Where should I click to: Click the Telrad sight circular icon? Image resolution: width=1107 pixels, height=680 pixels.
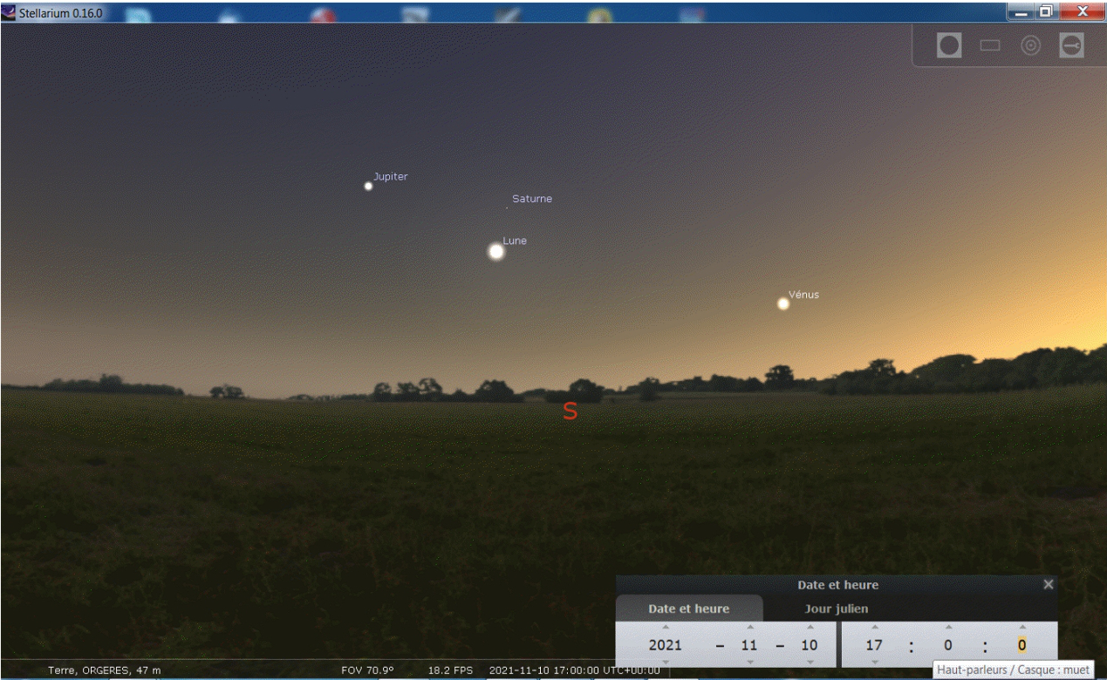point(1030,46)
